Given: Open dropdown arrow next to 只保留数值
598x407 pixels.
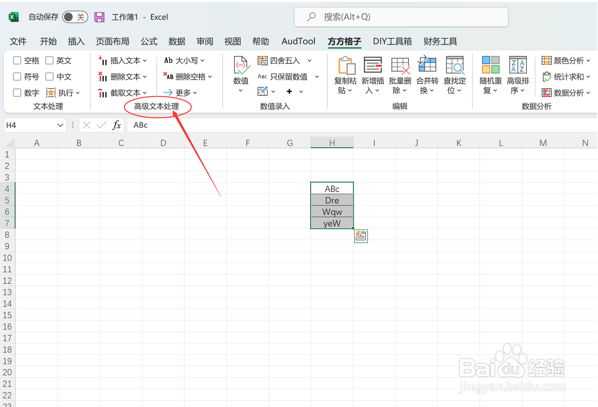Looking at the screenshot, I should click(317, 76).
